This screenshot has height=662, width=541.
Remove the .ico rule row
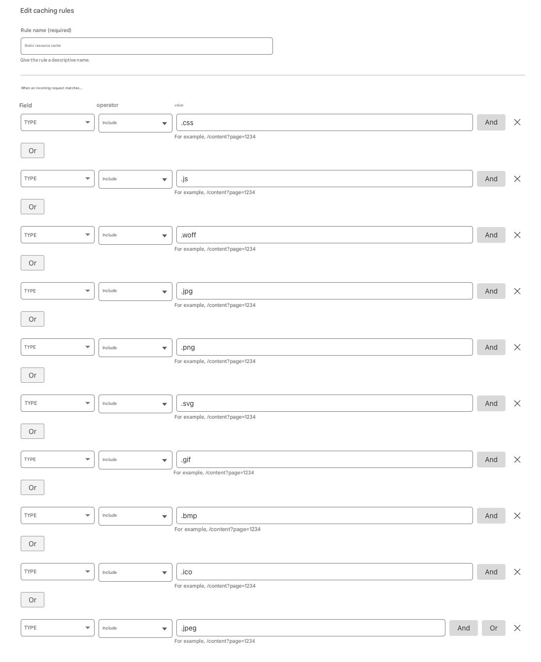click(517, 572)
